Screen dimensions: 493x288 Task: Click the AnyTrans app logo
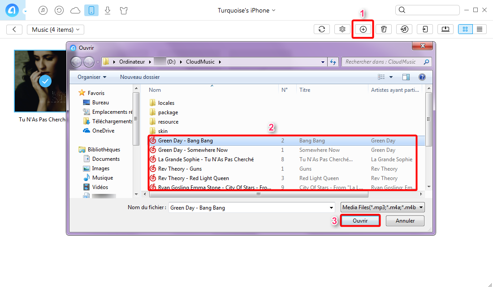click(12, 10)
